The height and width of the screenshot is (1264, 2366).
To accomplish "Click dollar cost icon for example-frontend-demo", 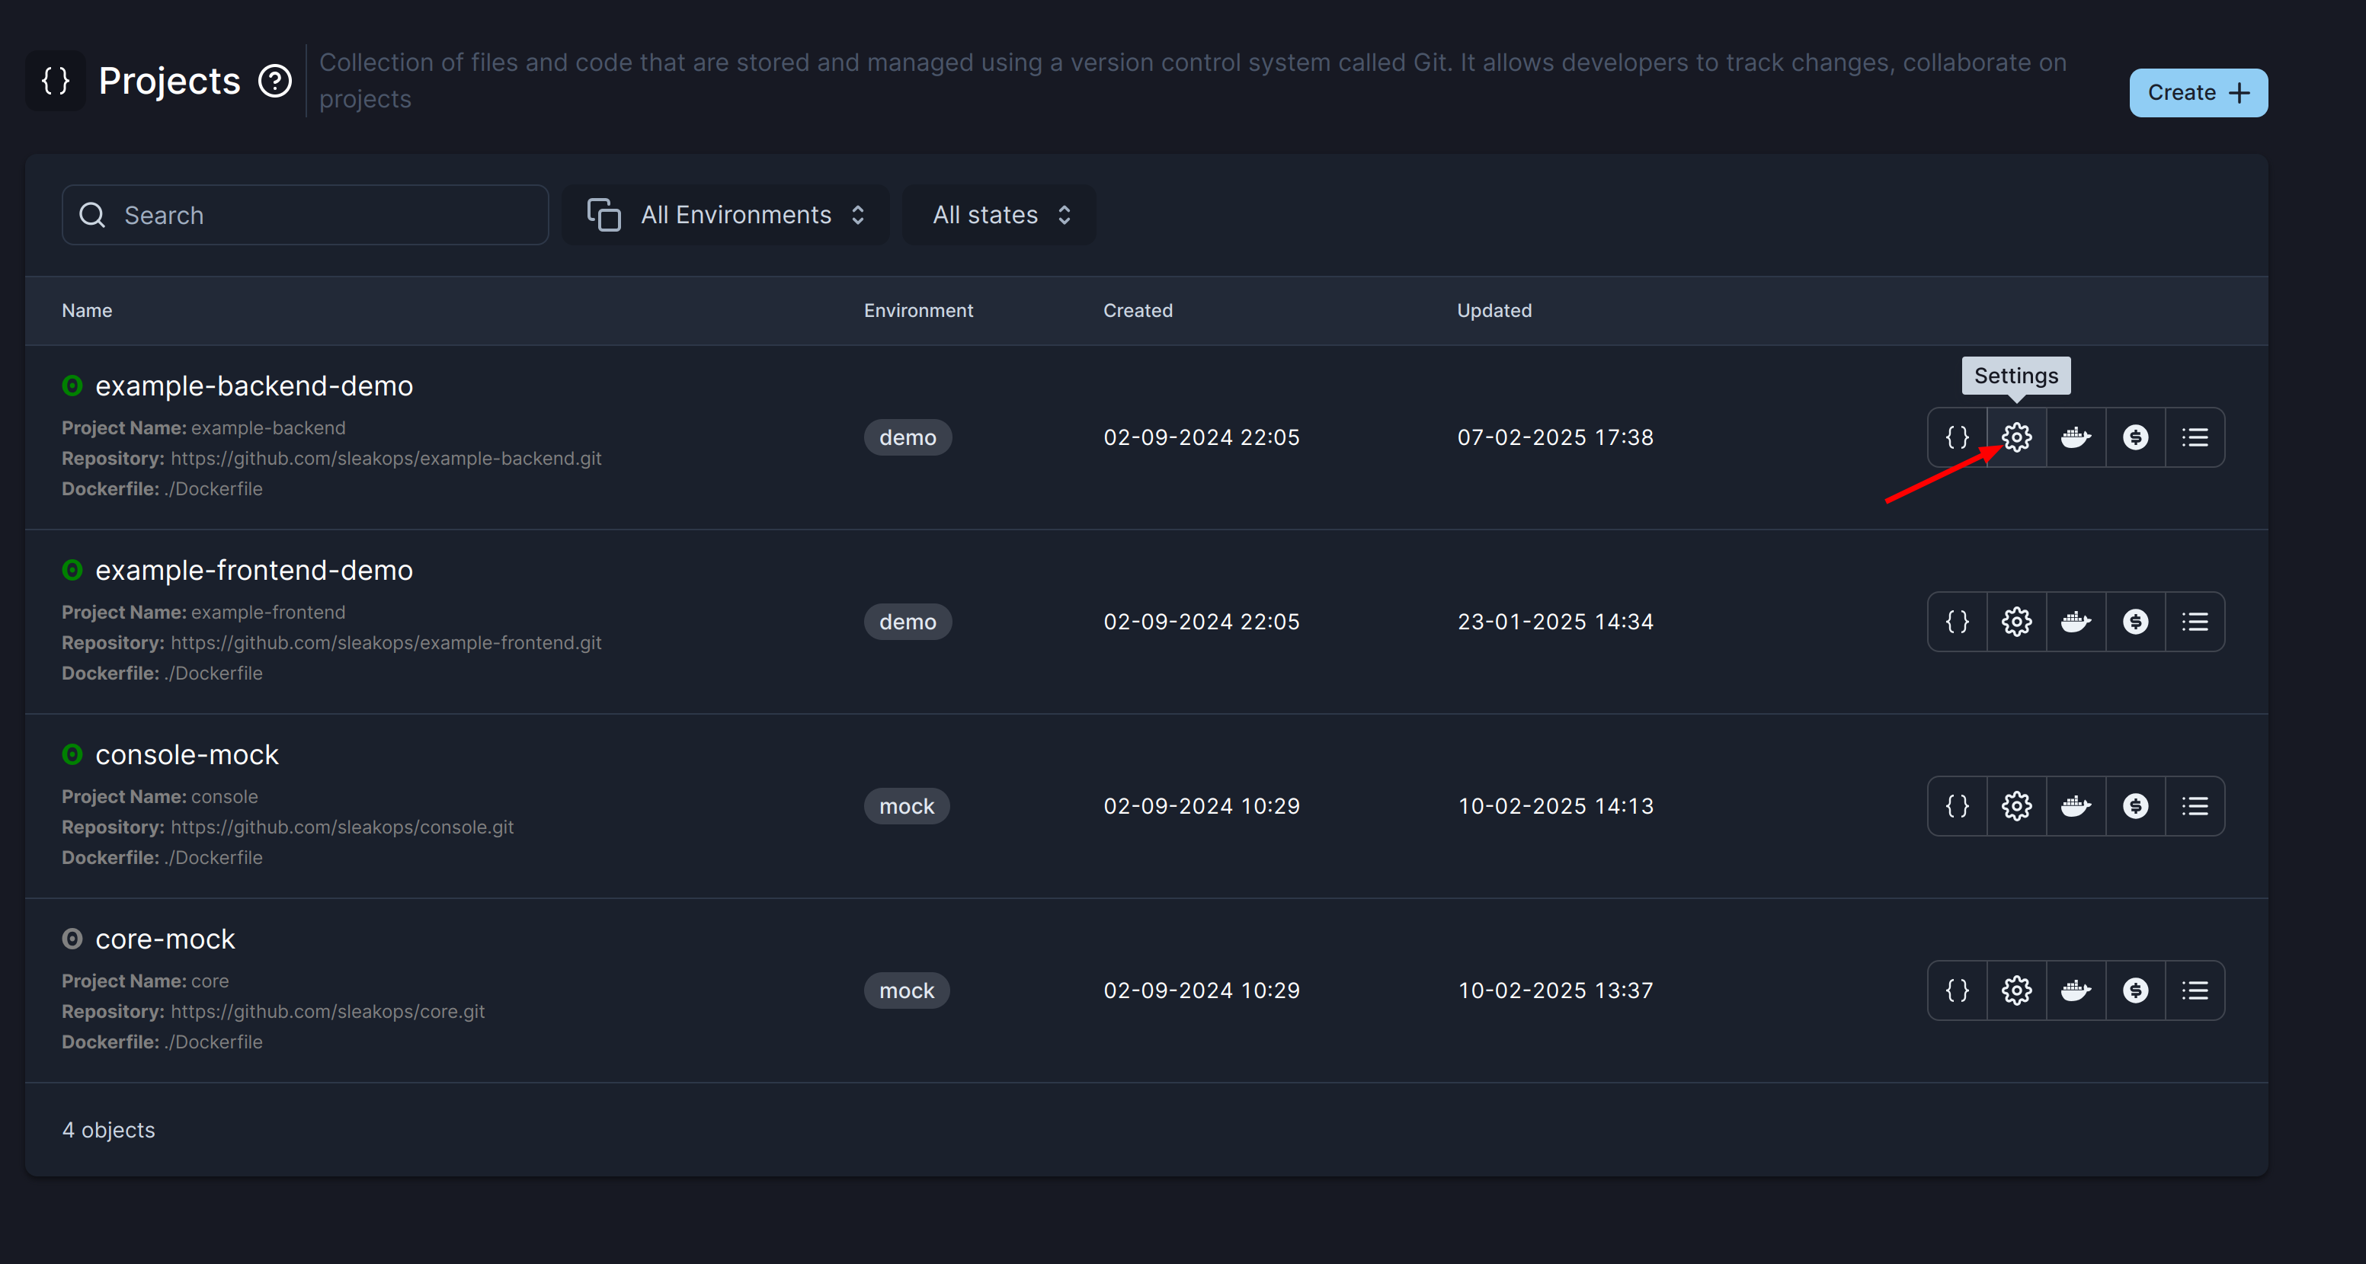I will coord(2135,622).
